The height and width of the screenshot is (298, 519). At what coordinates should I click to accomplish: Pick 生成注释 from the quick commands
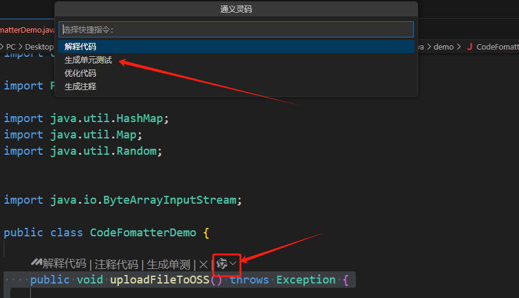(x=80, y=86)
